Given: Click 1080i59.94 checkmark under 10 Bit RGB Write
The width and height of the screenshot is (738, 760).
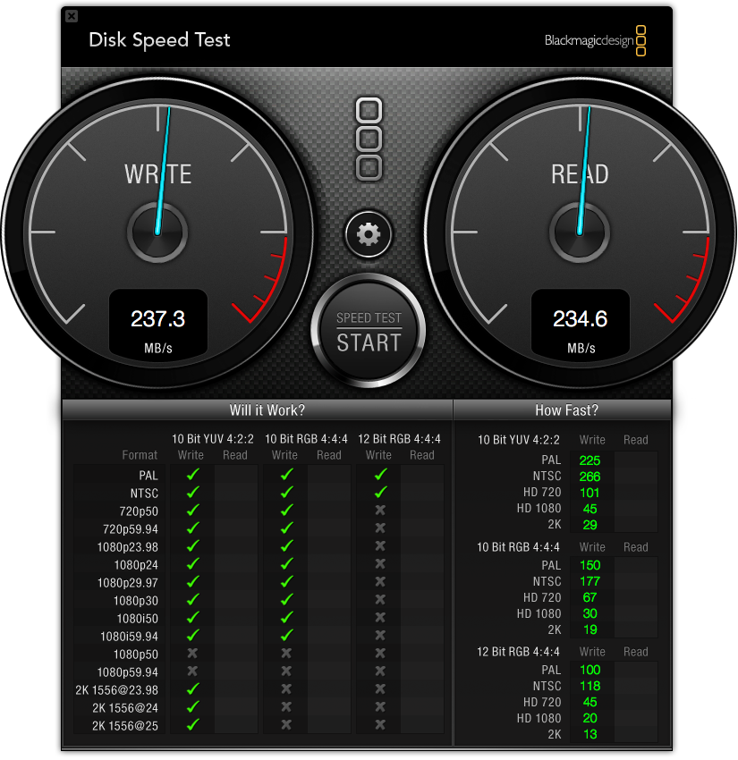Looking at the screenshot, I should (x=287, y=636).
